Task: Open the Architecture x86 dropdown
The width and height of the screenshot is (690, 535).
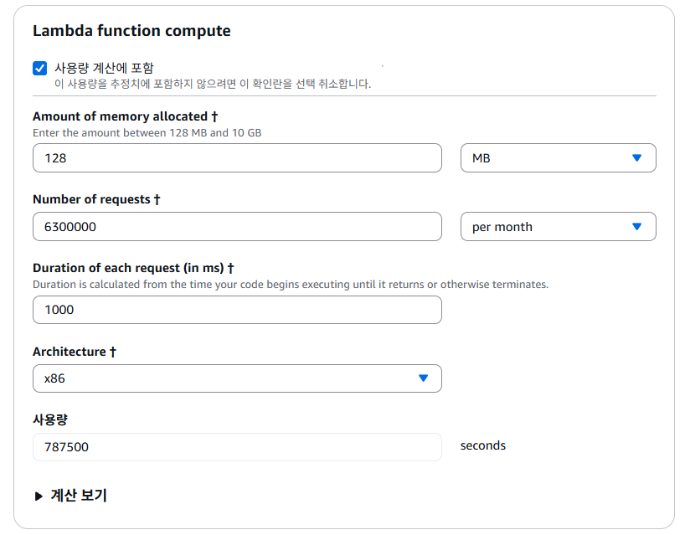Action: tap(237, 378)
